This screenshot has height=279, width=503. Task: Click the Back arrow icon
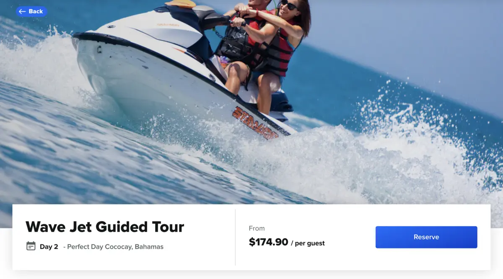tap(22, 12)
